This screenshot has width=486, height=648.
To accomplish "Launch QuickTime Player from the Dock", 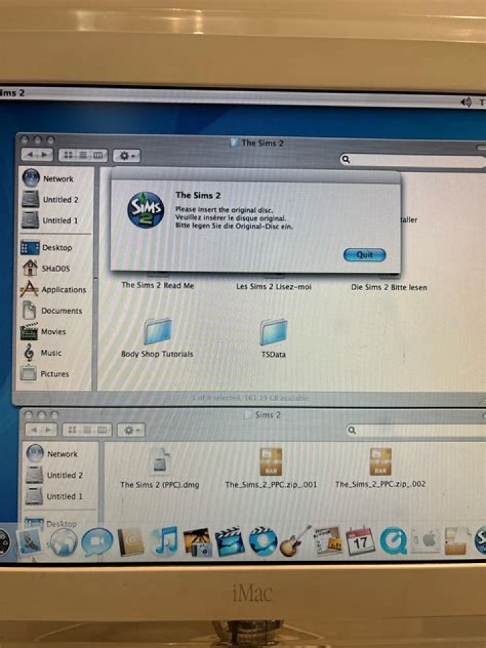I will tap(394, 541).
